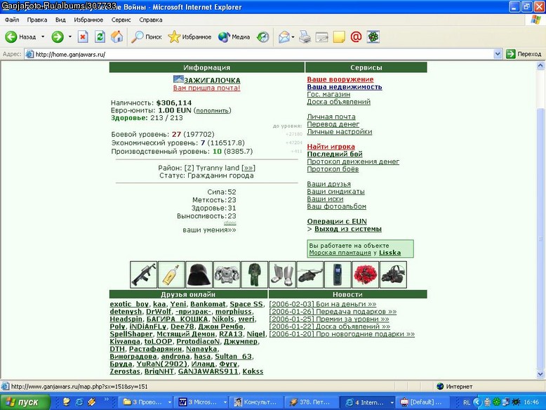The width and height of the screenshot is (546, 410).
Task: Open the History toolbar icon
Action: pos(263,37)
